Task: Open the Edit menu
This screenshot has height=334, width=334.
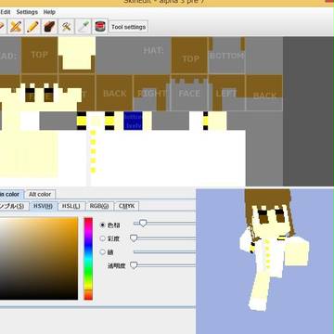Action: pyautogui.click(x=6, y=12)
